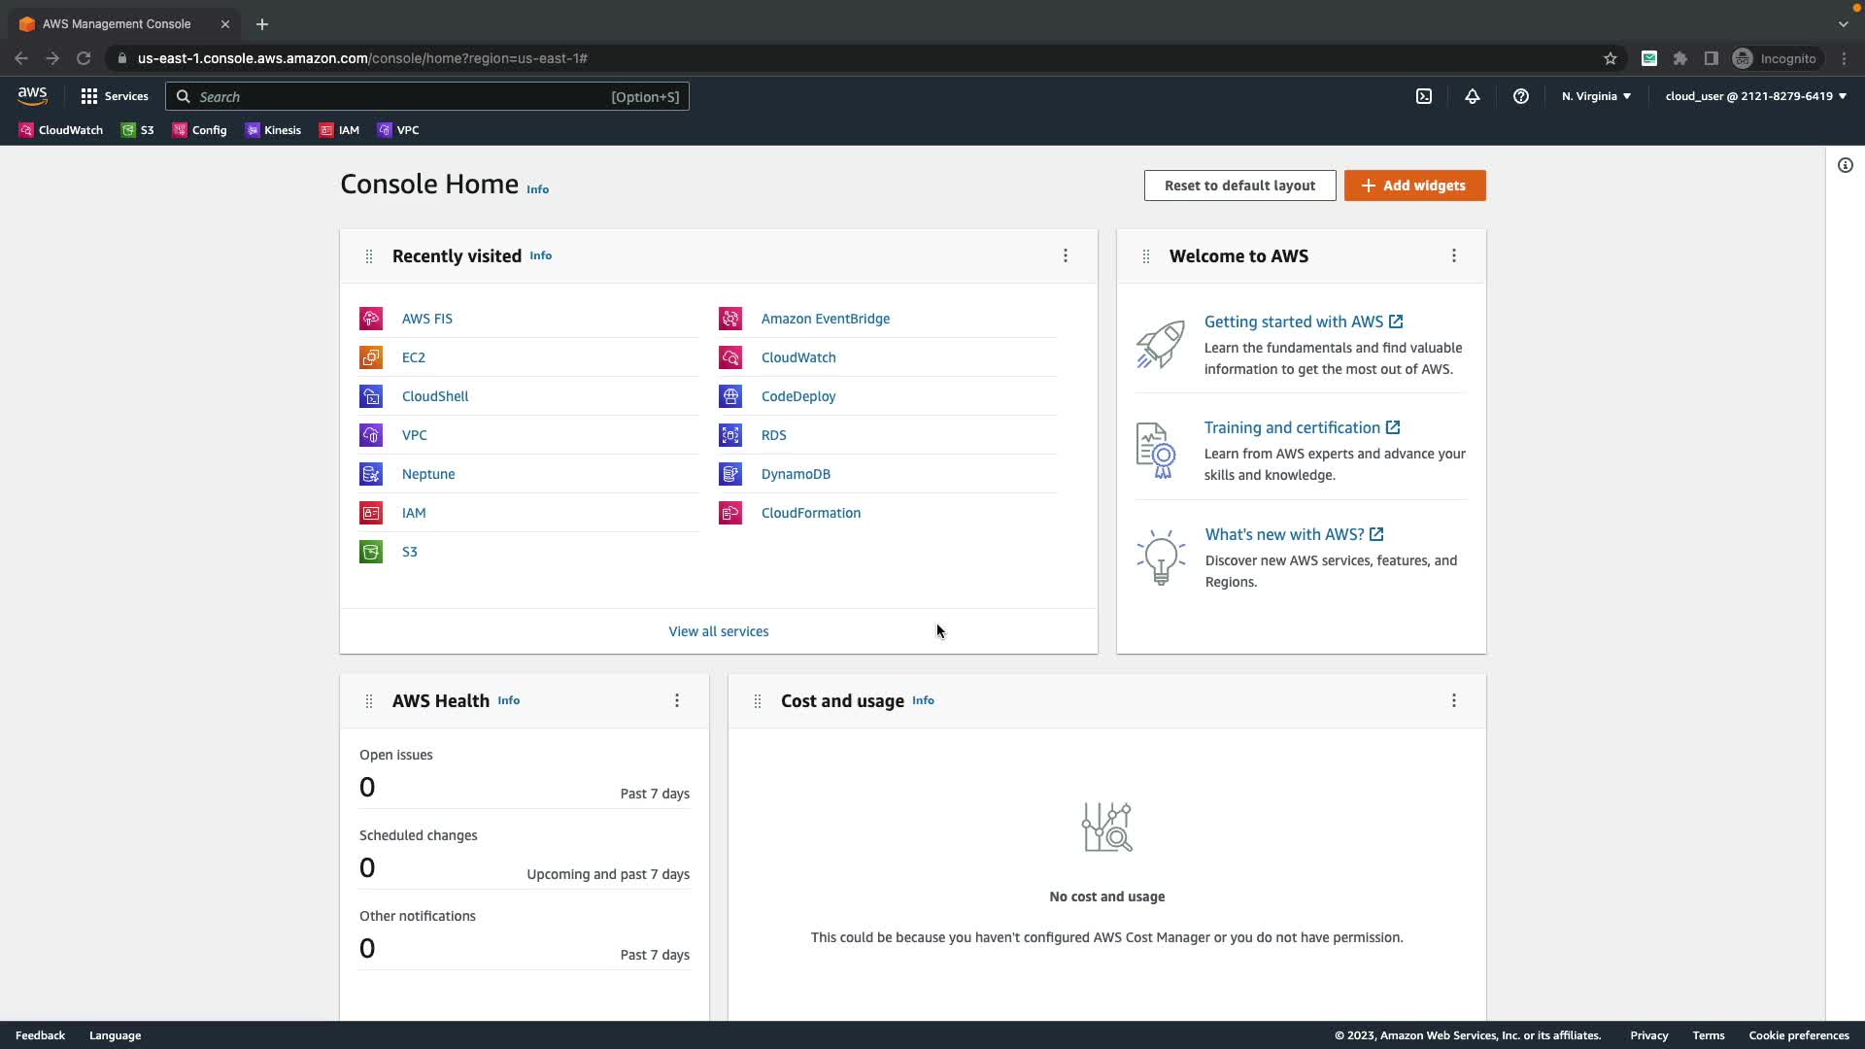Click Reset to default layout button
The image size is (1865, 1049).
tap(1239, 186)
